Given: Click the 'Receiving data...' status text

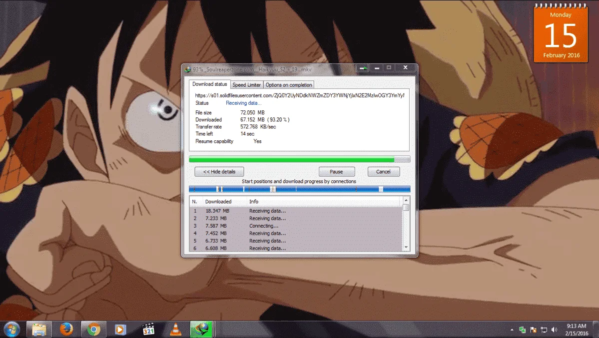Looking at the screenshot, I should pos(243,103).
